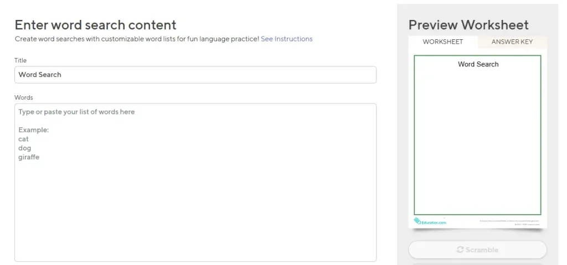Switch to the ANSWER KEY tab

coord(512,42)
